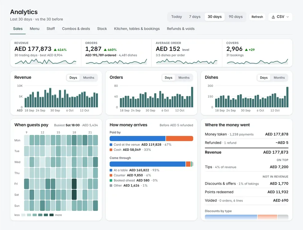Viewport: 303px width, 230px height.
Task: Set Dishes chart to Months
Action: coord(279,78)
